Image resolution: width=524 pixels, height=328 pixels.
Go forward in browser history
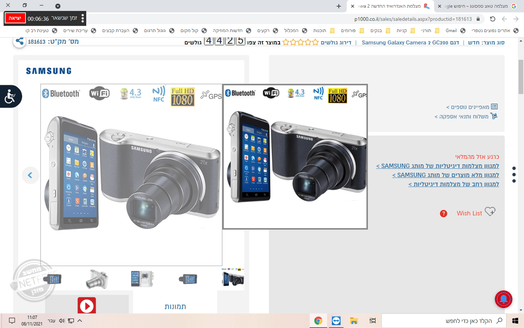click(x=504, y=19)
